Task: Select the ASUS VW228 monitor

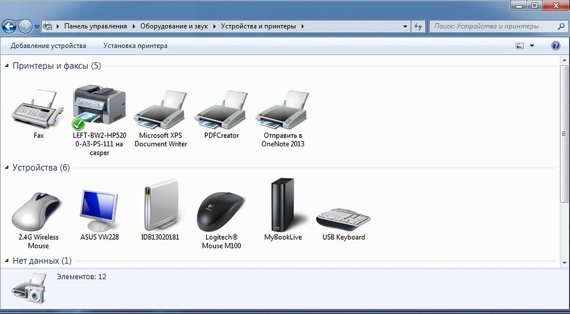Action: coord(99,210)
